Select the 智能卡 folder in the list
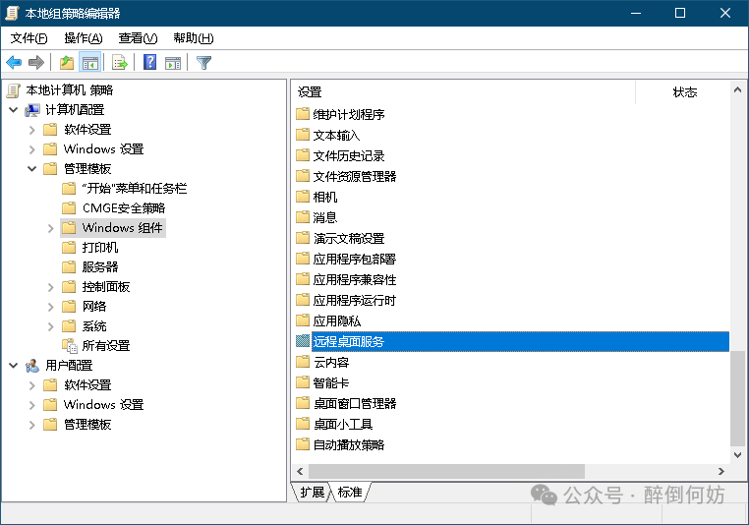The width and height of the screenshot is (749, 525). 330,382
